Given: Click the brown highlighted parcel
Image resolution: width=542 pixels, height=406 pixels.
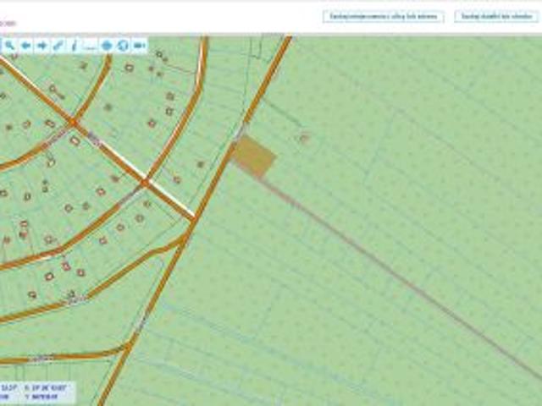Looking at the screenshot, I should click(x=254, y=155).
